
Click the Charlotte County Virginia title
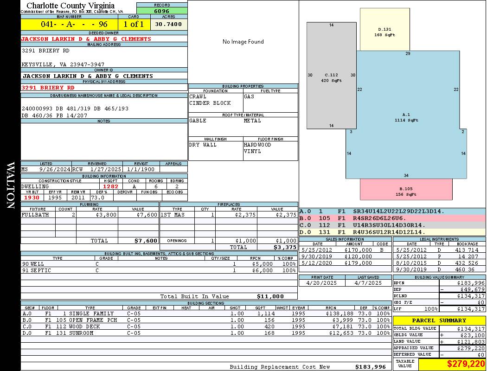coord(70,6)
